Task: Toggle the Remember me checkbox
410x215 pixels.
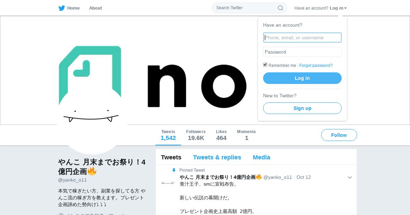Action: point(265,65)
